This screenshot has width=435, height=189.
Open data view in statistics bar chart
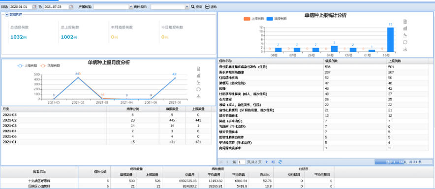(x=405, y=21)
